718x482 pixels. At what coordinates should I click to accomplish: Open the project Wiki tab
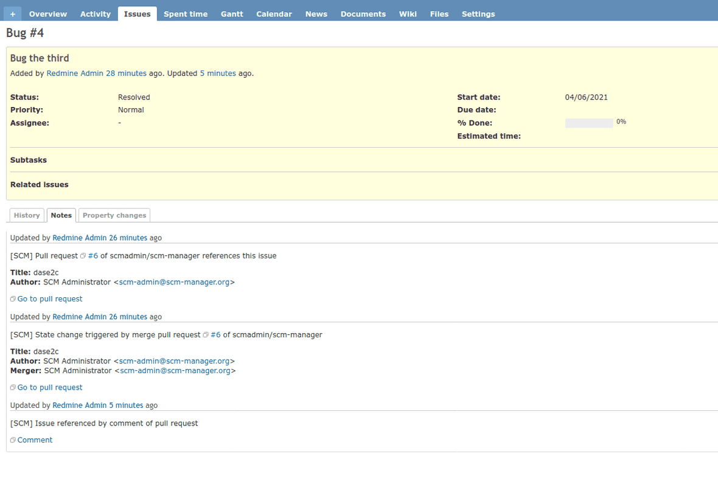408,13
